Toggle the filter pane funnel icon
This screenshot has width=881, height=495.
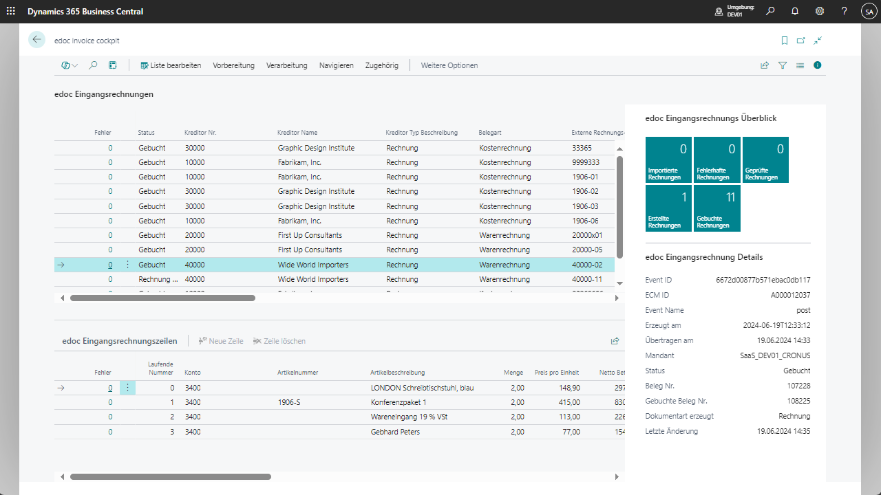click(783, 65)
